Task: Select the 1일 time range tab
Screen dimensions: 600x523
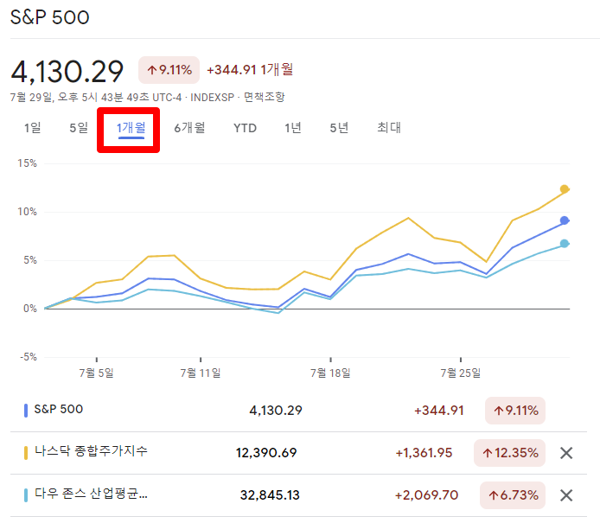Action: [x=32, y=128]
